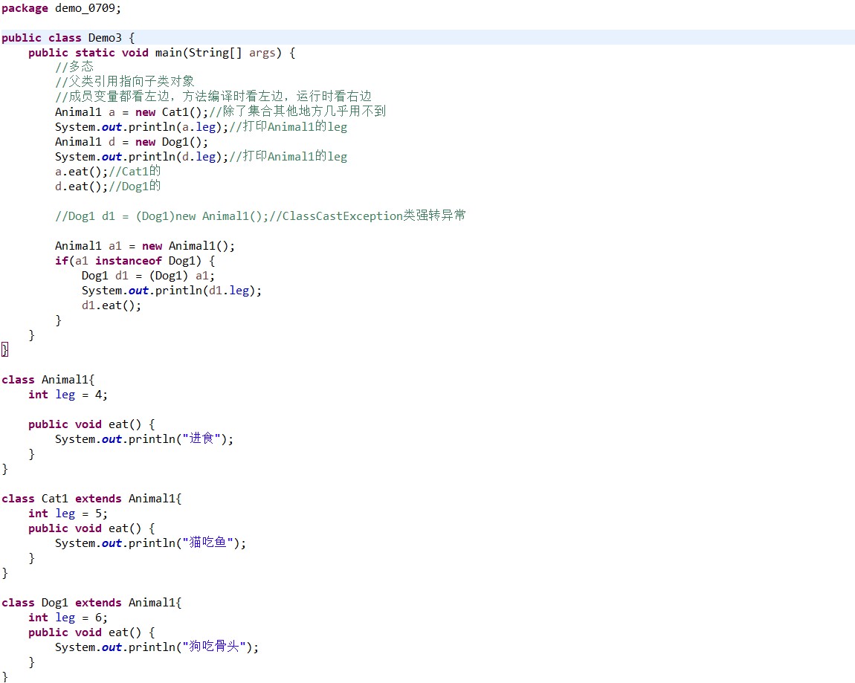Click the boxed closing brace of Demo3
Screen dimensions: 855x683
tap(5, 349)
